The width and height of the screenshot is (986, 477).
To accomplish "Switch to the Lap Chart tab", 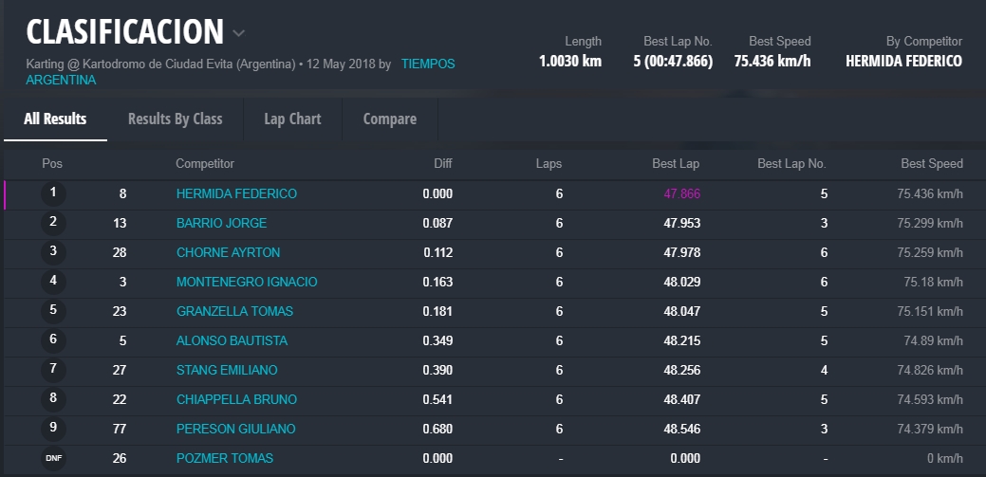I will click(x=292, y=119).
